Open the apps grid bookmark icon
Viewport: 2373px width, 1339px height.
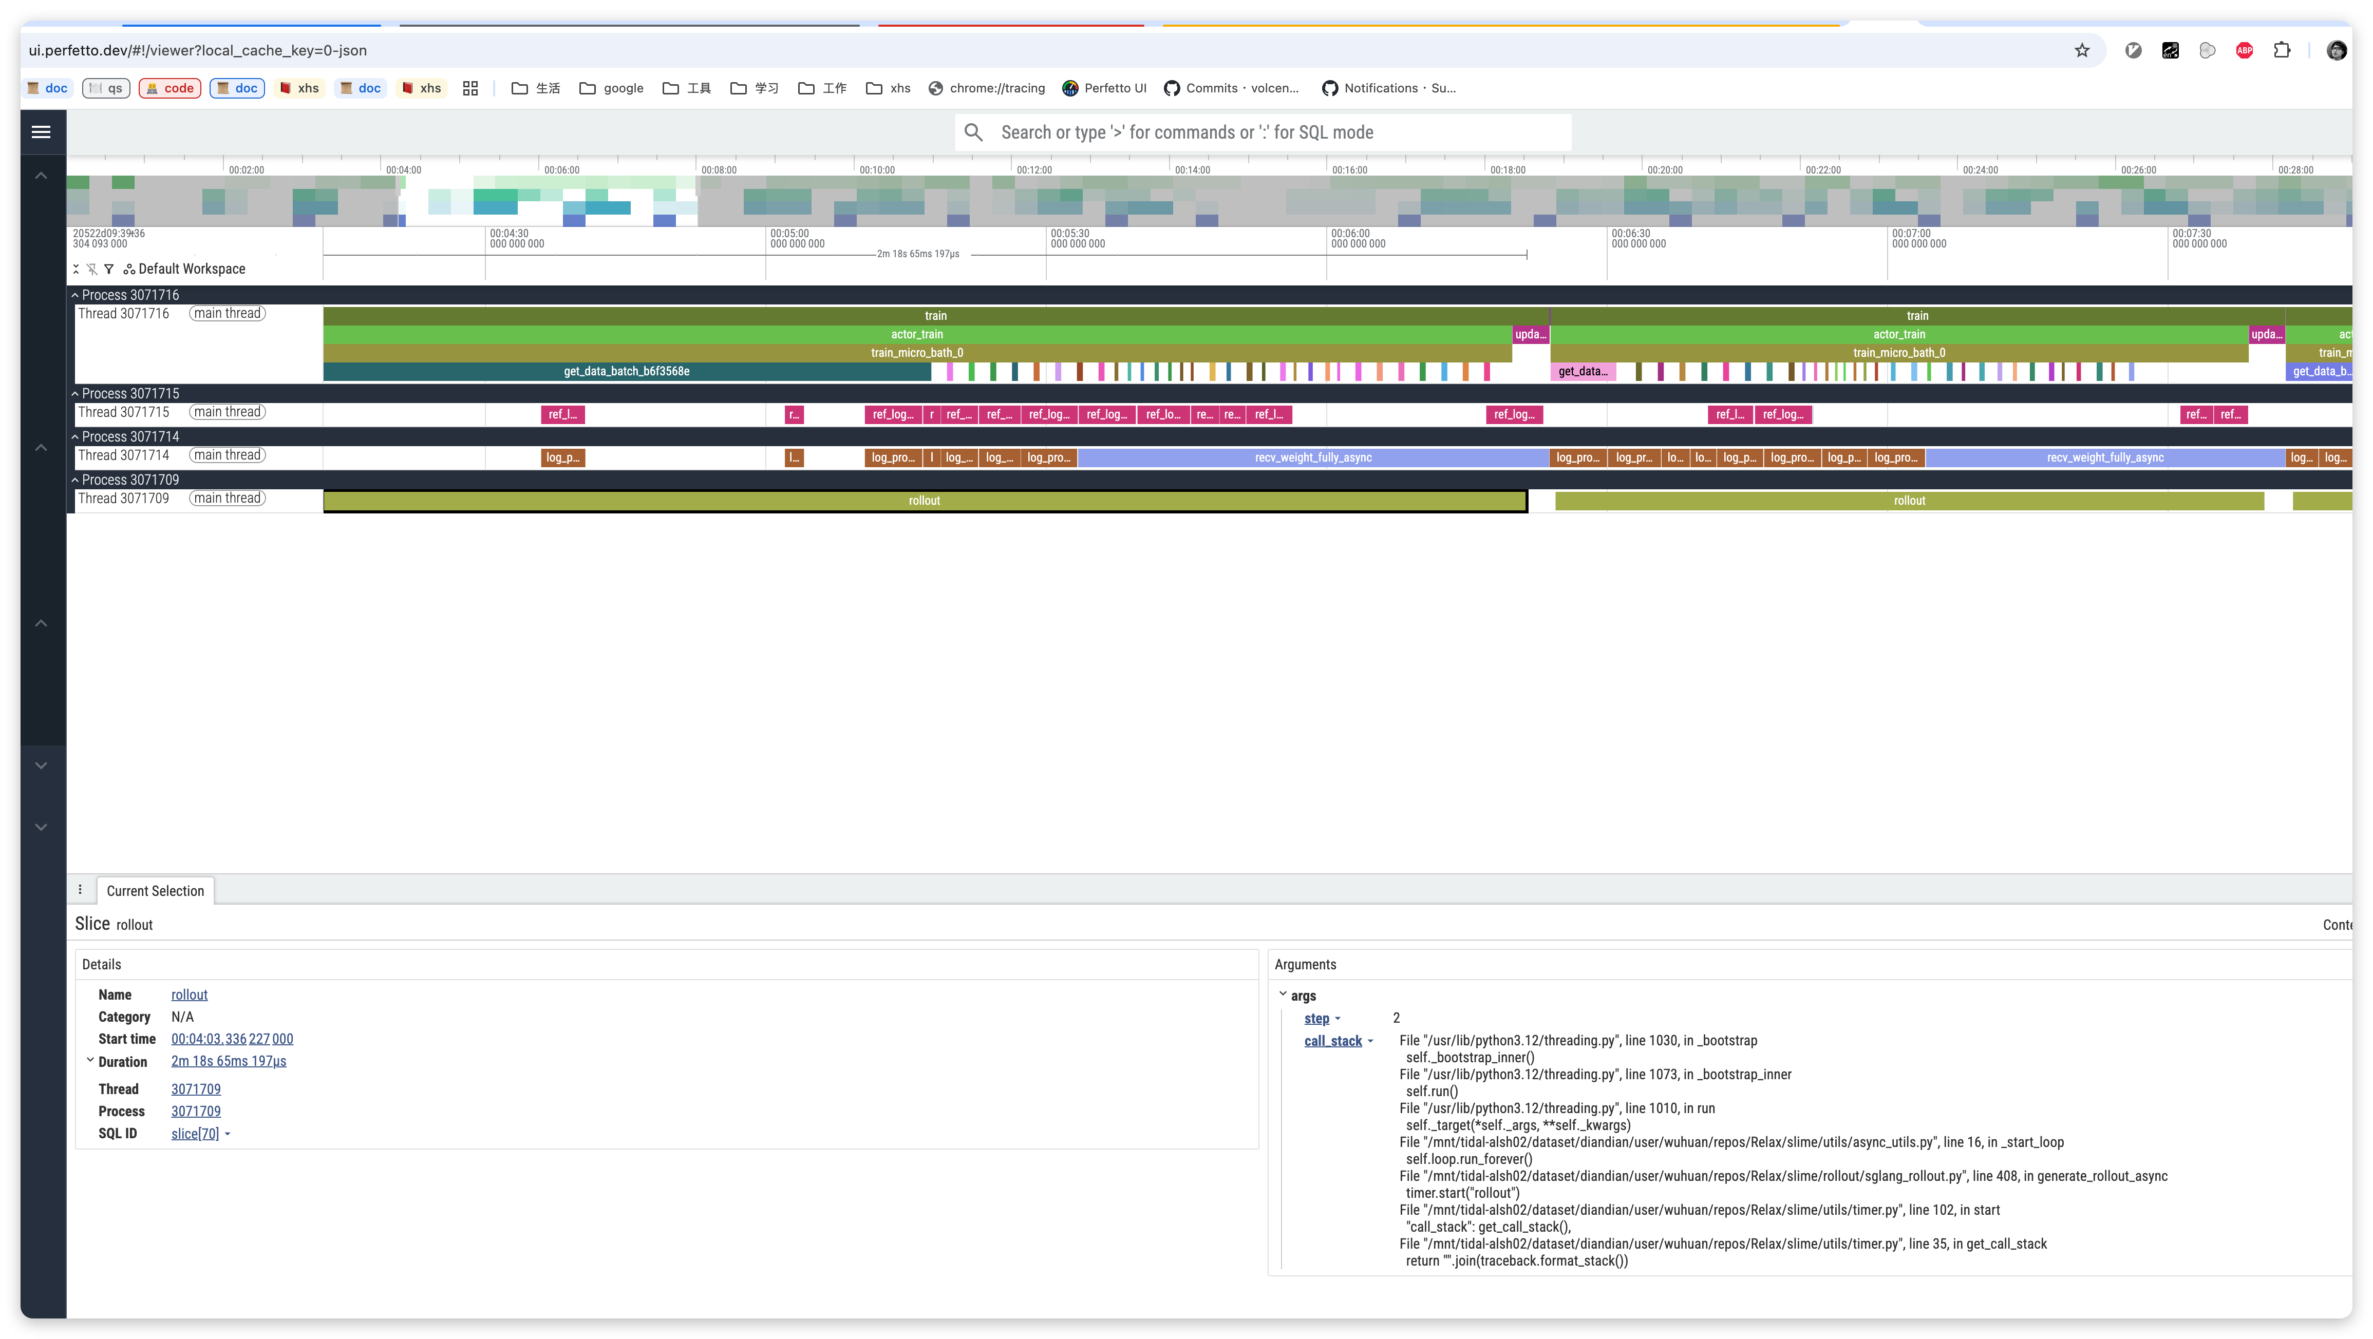470,88
